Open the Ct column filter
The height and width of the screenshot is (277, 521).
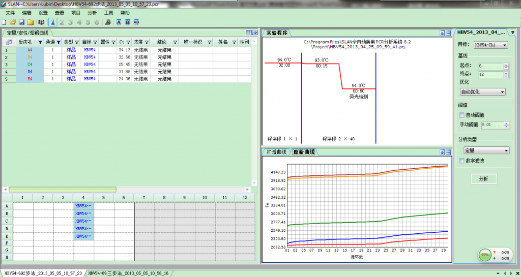pyautogui.click(x=128, y=42)
